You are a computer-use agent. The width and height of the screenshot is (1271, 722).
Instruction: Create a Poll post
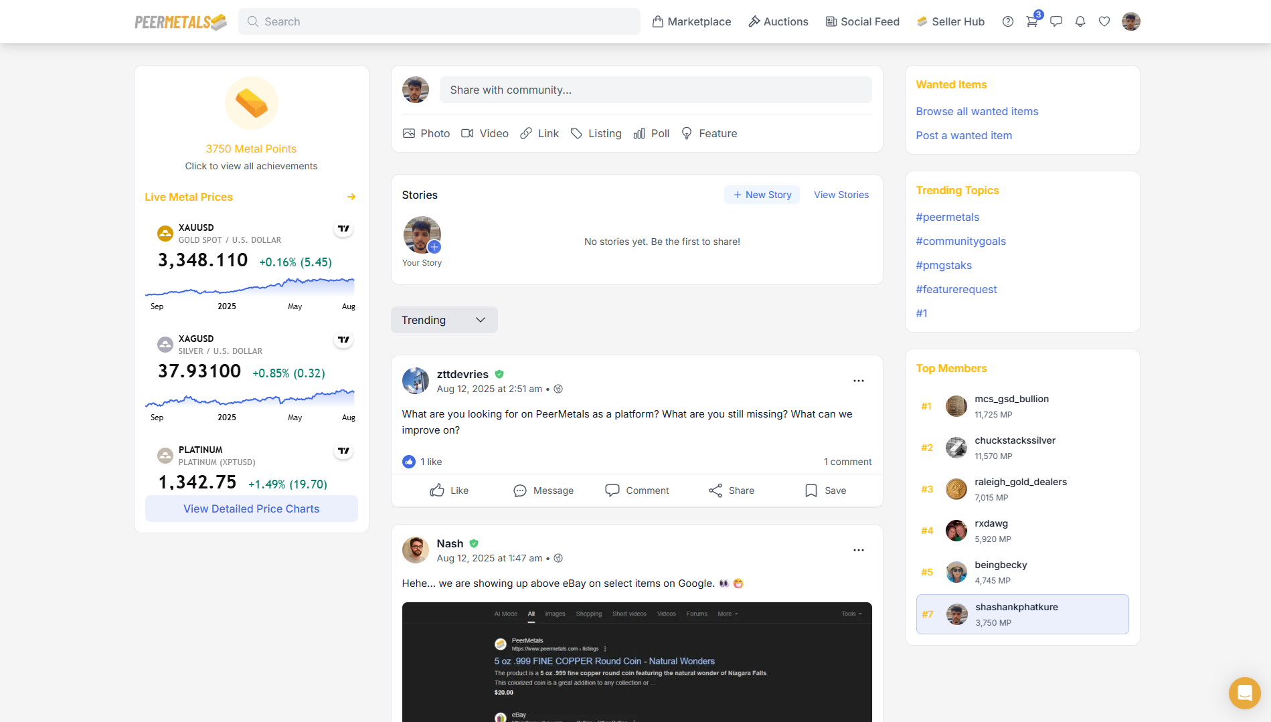point(651,133)
